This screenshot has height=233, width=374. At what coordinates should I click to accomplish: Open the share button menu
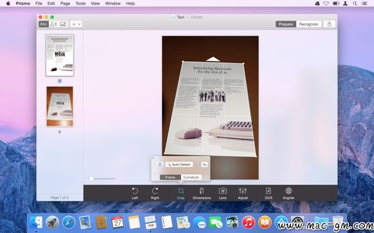[x=329, y=24]
